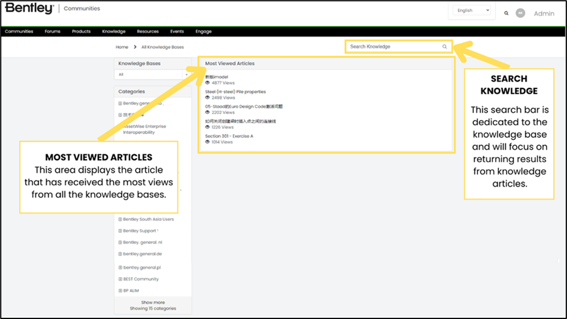Viewport: 567px width, 319px height.
Task: Open the Communities menu
Action: pos(19,31)
